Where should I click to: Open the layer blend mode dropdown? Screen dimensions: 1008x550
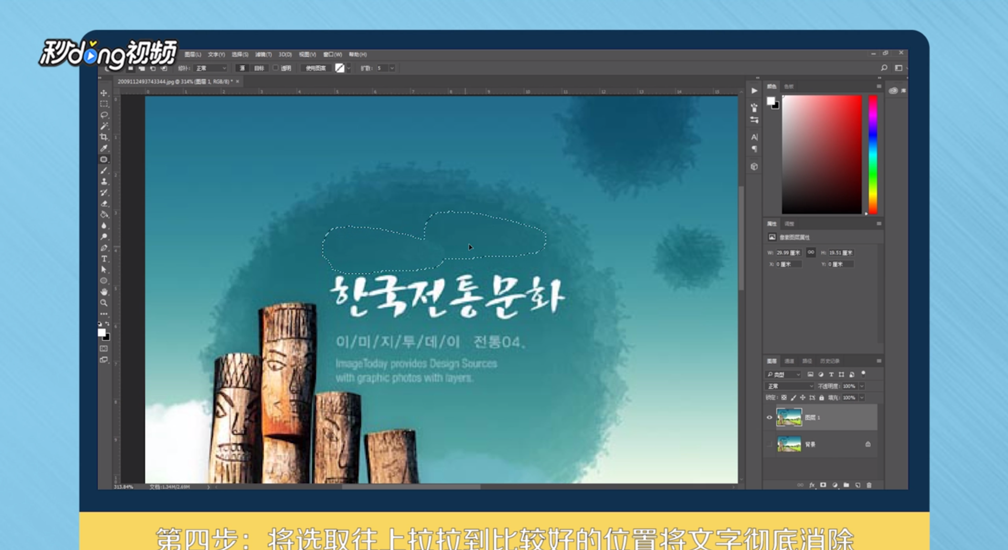[x=790, y=386]
